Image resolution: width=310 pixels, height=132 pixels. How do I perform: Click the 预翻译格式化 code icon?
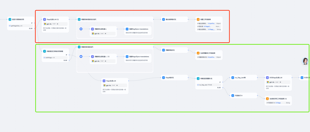163,50
